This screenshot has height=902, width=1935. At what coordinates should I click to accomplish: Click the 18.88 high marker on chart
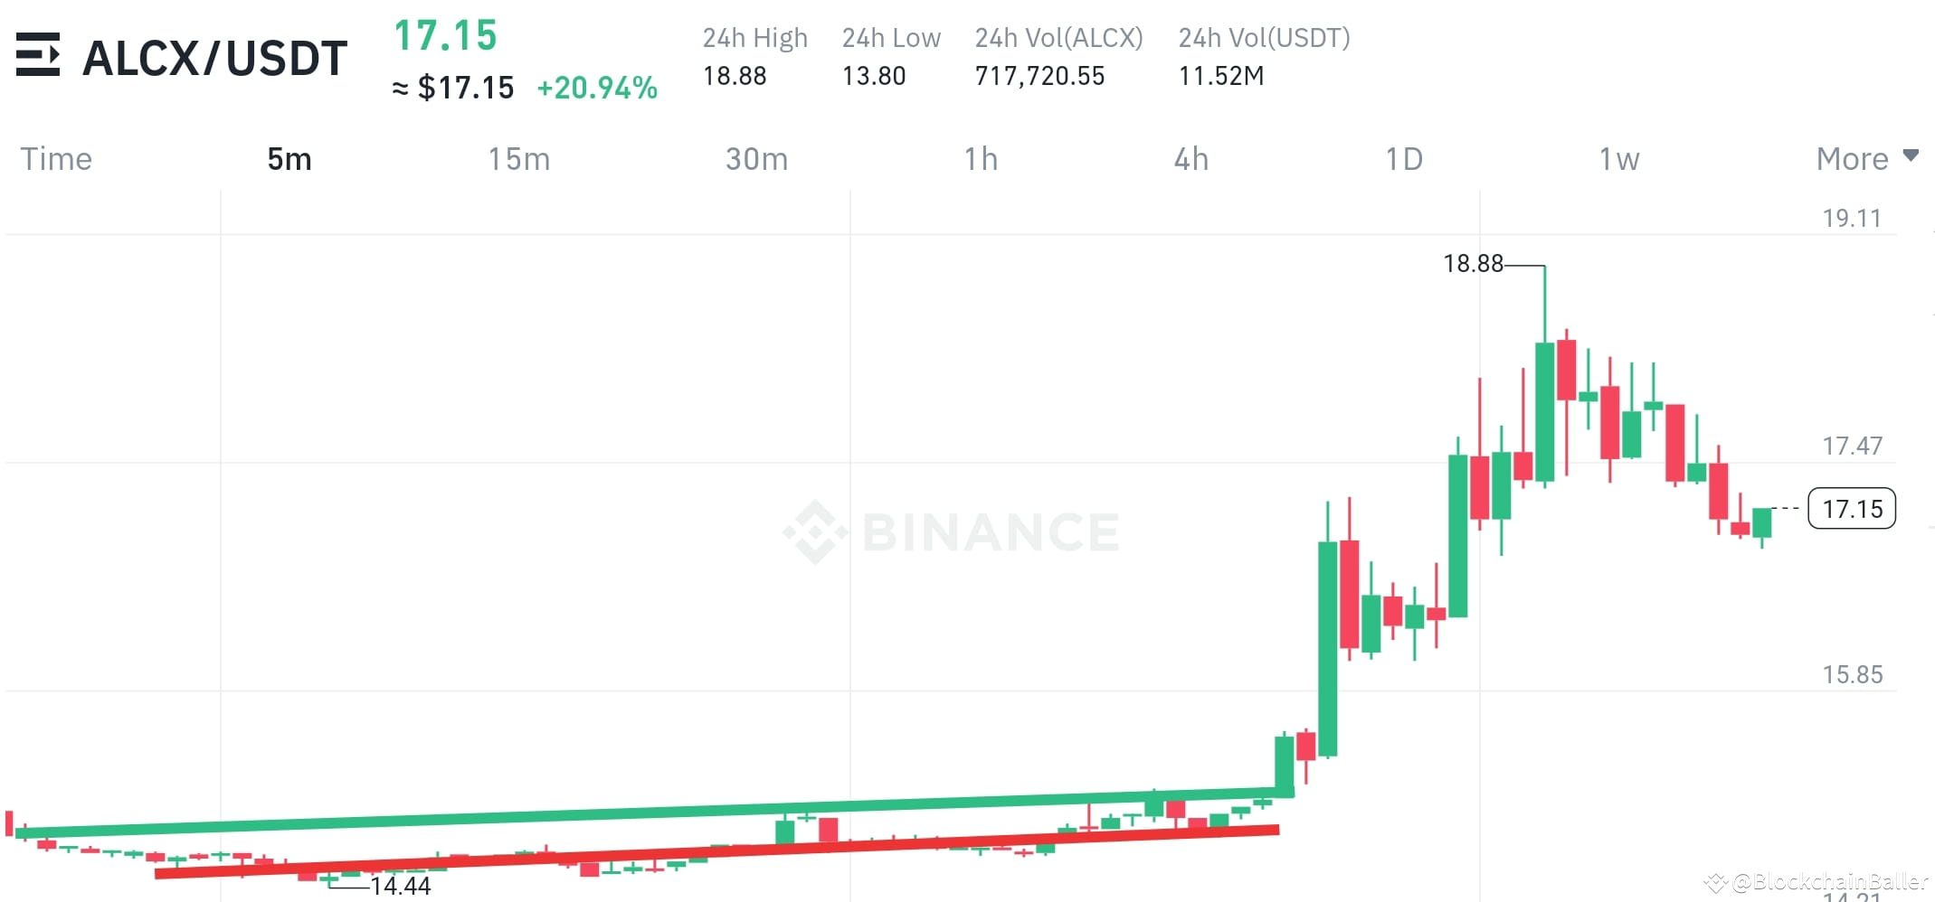point(1475,264)
